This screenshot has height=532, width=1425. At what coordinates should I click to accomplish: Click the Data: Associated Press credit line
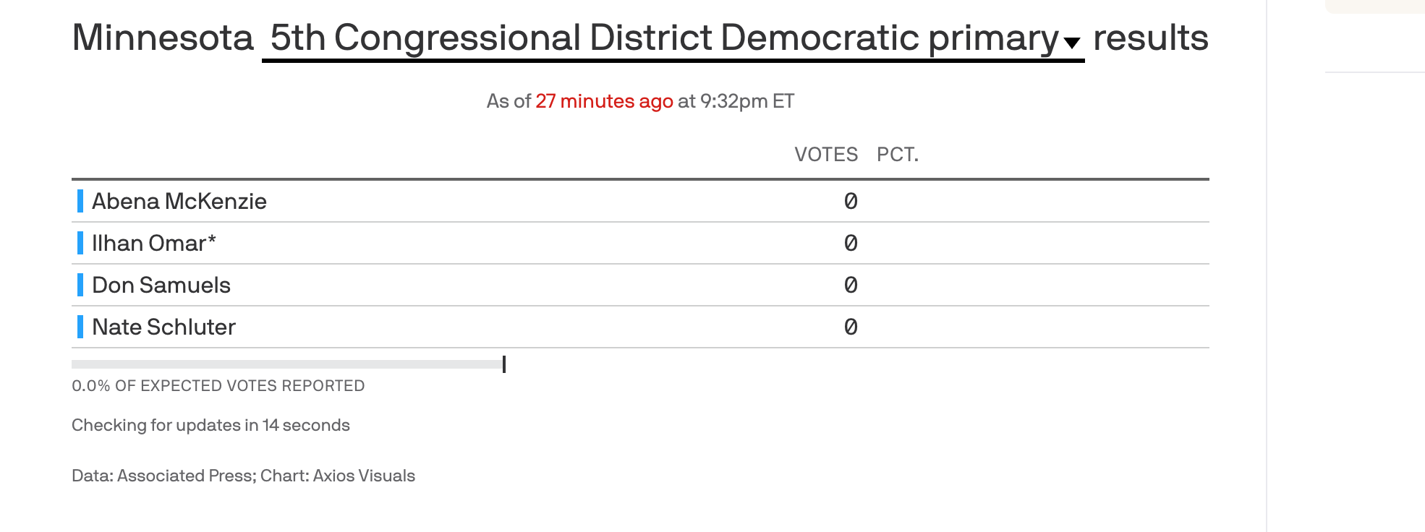coord(243,476)
